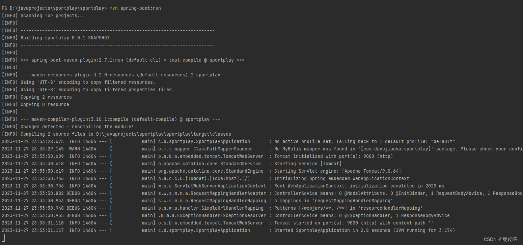Image resolution: width=523 pixels, height=245 pixels.
Task: Click the terminal cursor block at the bottom
Action: tap(3, 238)
